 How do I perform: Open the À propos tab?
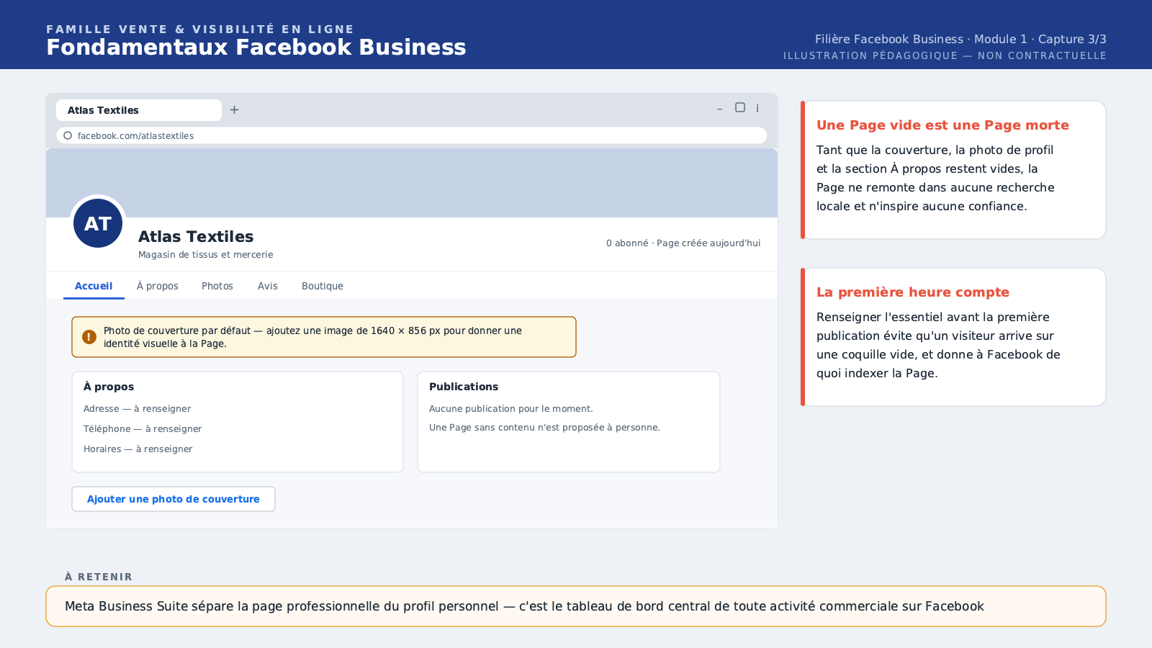[158, 286]
